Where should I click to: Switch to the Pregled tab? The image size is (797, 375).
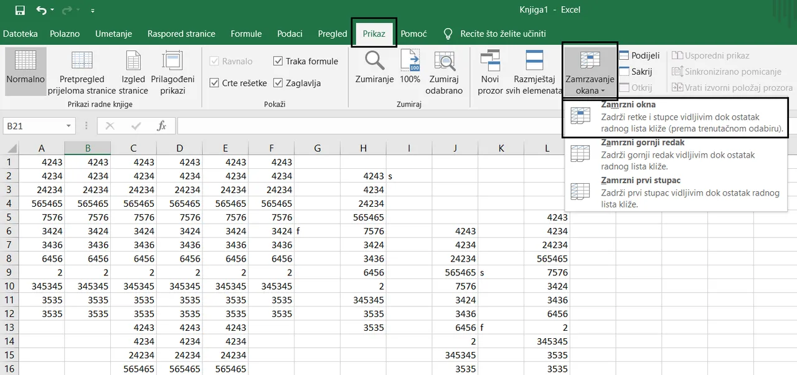click(332, 34)
